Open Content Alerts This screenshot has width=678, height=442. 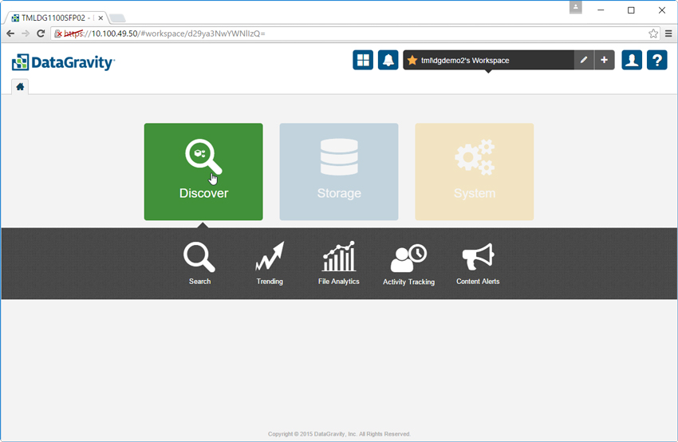coord(478,263)
